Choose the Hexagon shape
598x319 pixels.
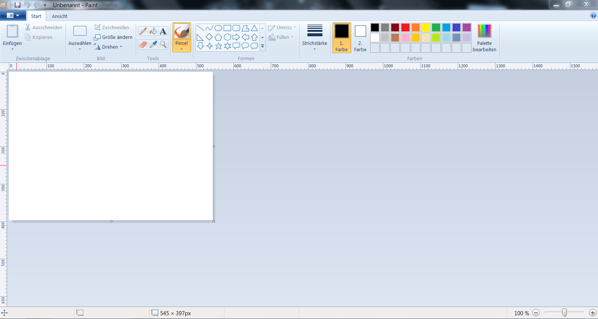227,37
